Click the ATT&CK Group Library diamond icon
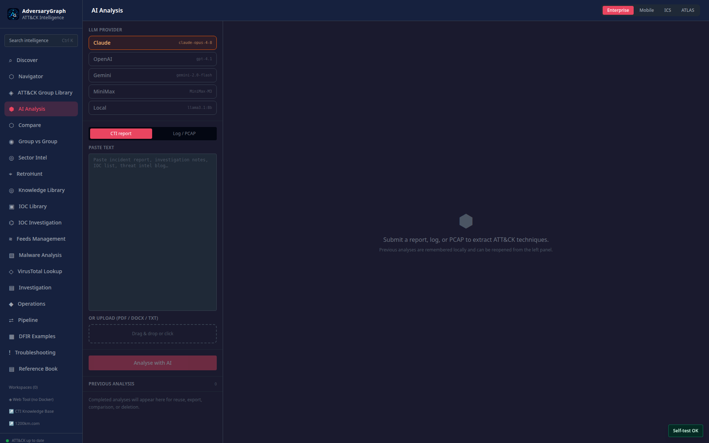This screenshot has width=709, height=443. click(11, 93)
